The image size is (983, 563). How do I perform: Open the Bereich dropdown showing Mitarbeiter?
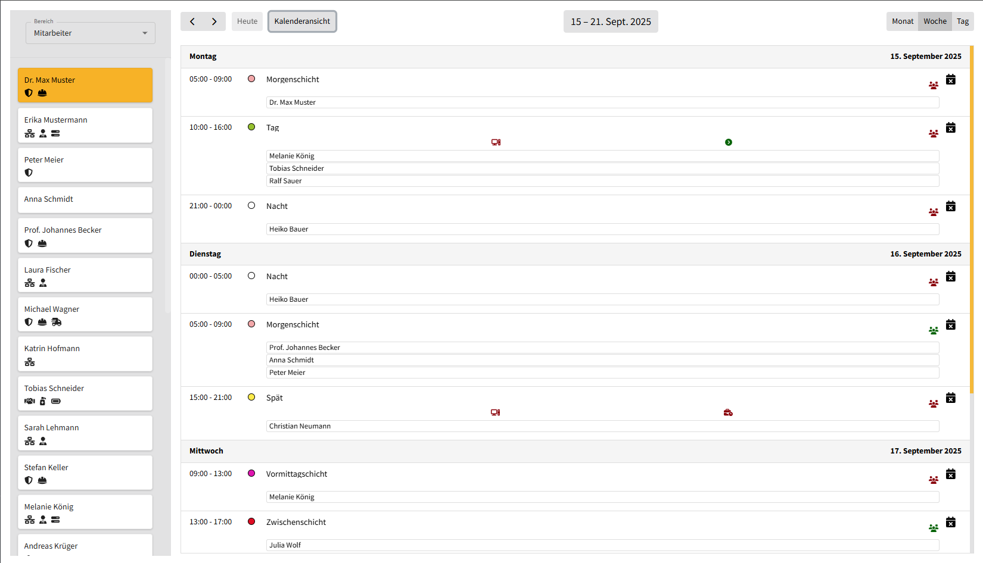tap(91, 33)
